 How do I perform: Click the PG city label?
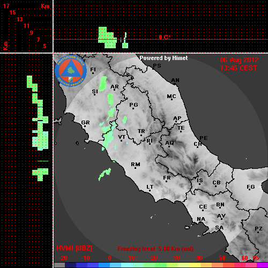click(133, 105)
